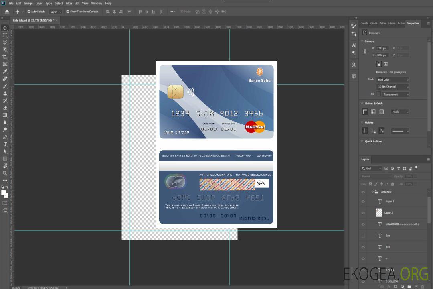Hide the m text layer
This screenshot has width=433, height=289.
(x=363, y=259)
